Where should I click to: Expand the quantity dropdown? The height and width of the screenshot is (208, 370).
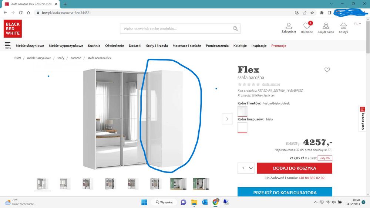click(246, 168)
